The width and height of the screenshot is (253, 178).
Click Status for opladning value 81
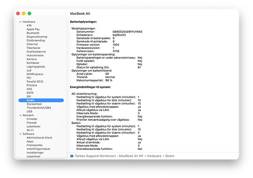pos(139,67)
